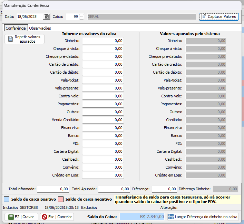Click the Caixa lookup ellipsis button
Screen dimensions: 244x224
coord(82,17)
